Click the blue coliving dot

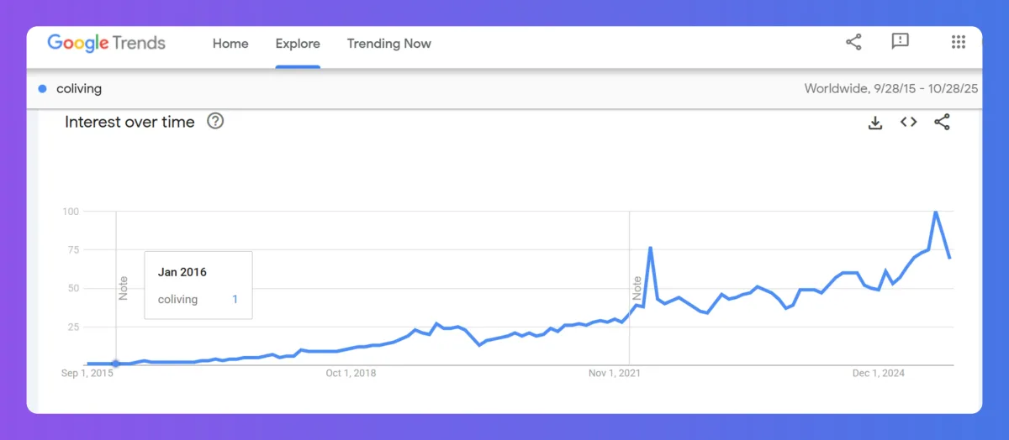(42, 88)
